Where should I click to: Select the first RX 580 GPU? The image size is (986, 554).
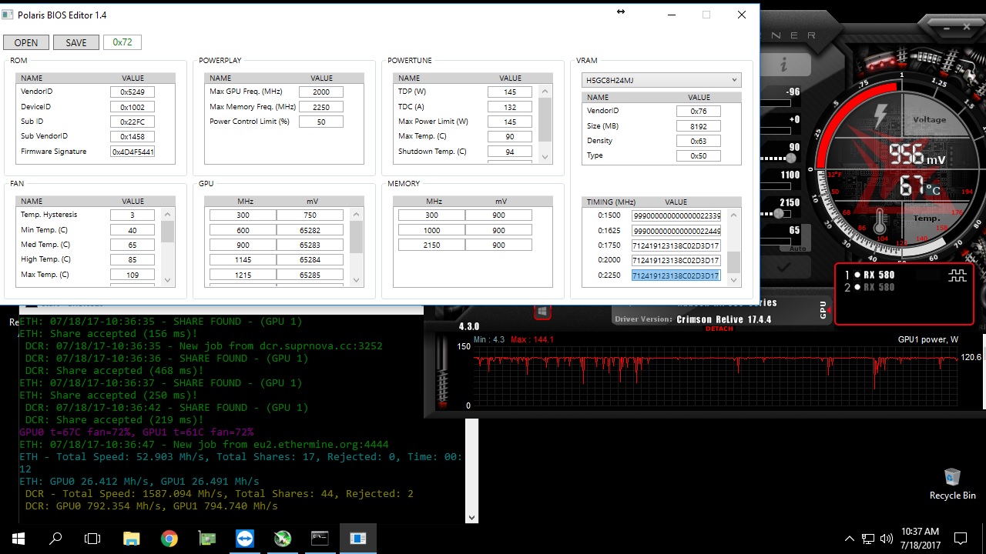click(878, 275)
